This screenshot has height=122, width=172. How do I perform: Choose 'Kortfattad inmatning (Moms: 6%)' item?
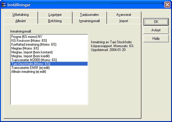tap(49, 44)
